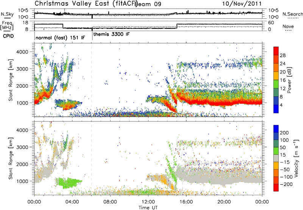Click the power panel 'Slant Range [km]' label
The image size is (303, 210).
click(x=11, y=80)
